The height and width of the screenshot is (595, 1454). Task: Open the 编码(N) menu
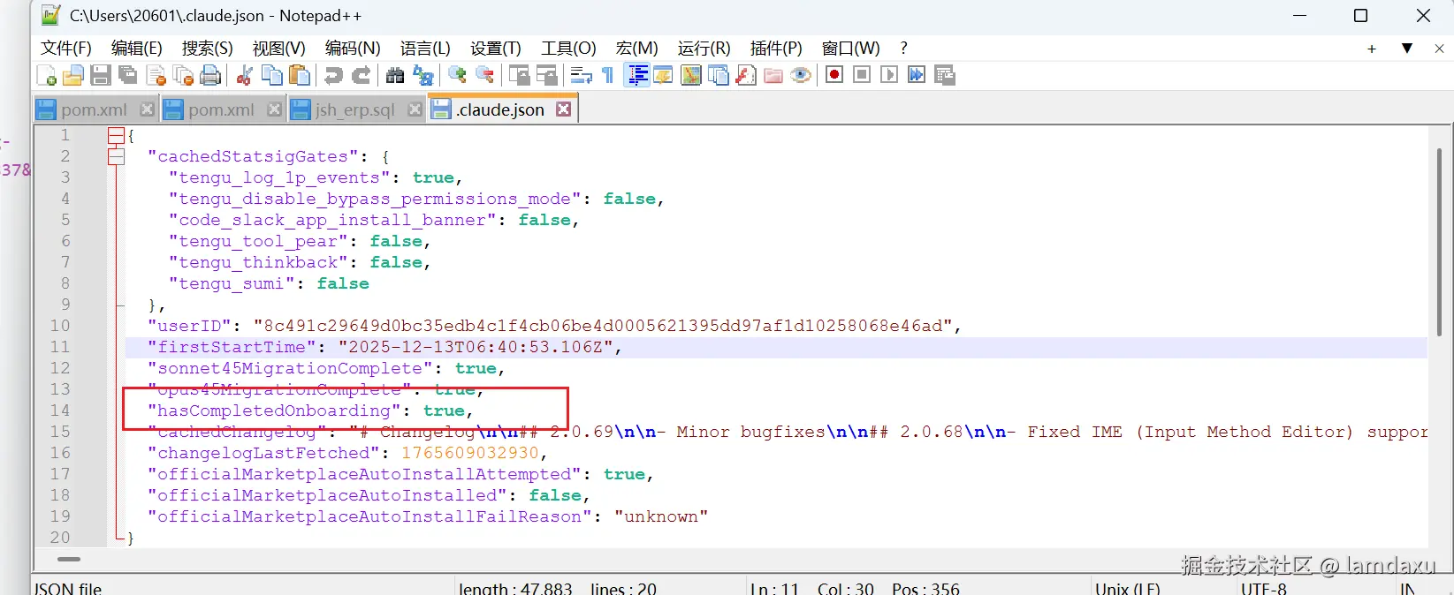pos(353,48)
